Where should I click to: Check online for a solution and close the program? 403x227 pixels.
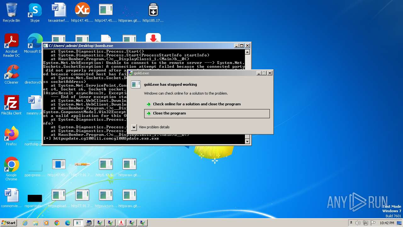click(x=207, y=104)
